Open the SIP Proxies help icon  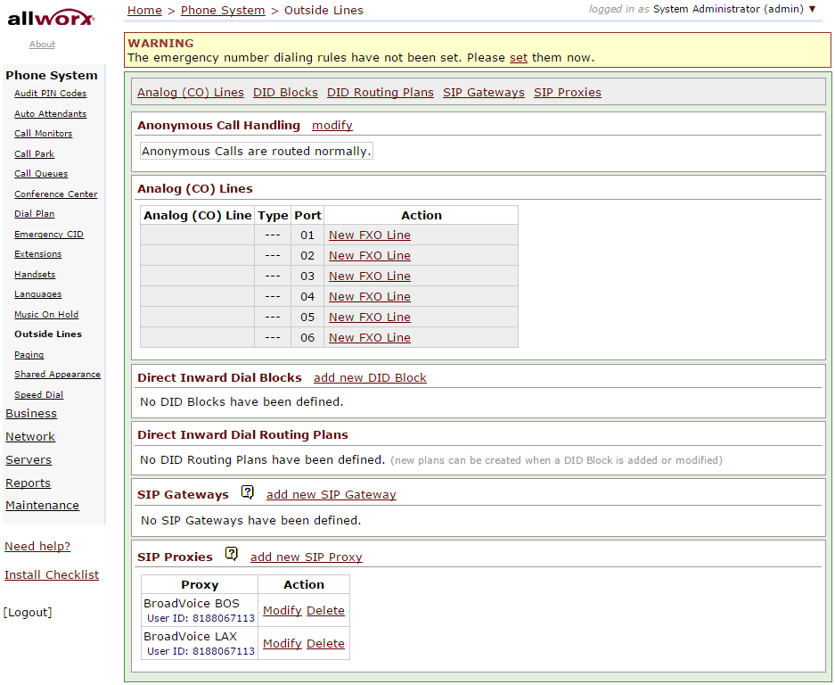(232, 553)
